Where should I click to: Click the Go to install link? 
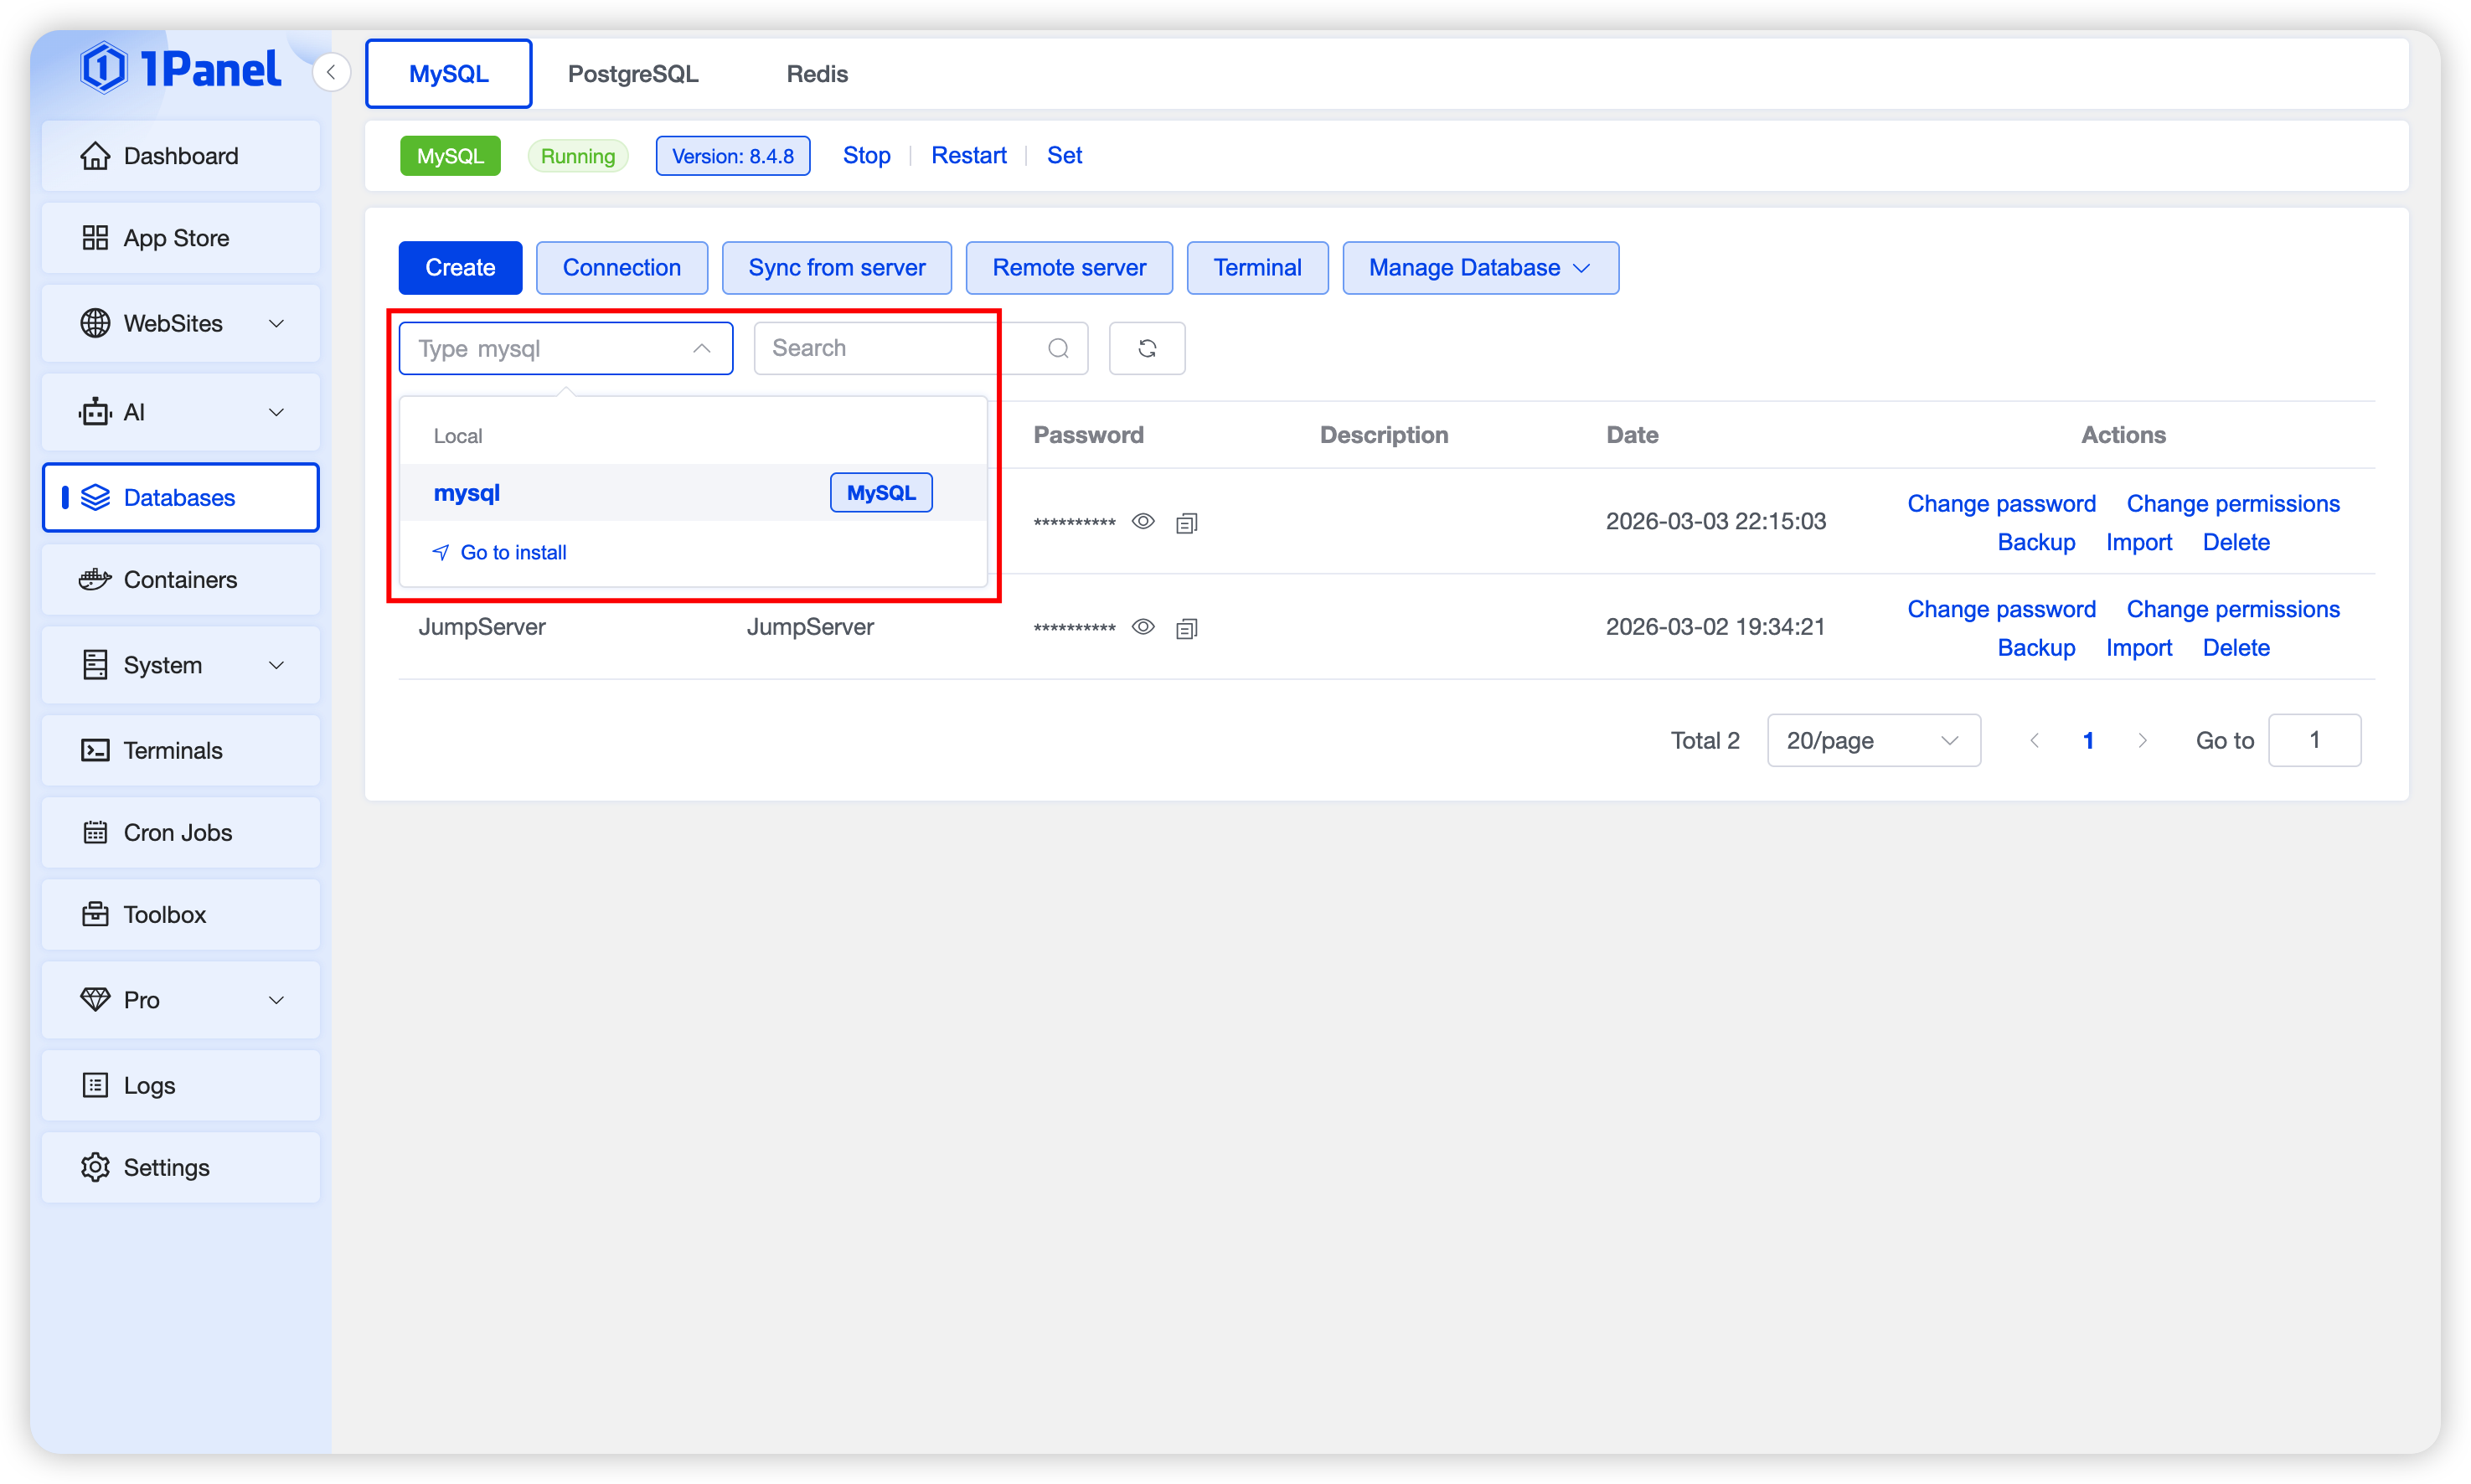pyautogui.click(x=512, y=552)
